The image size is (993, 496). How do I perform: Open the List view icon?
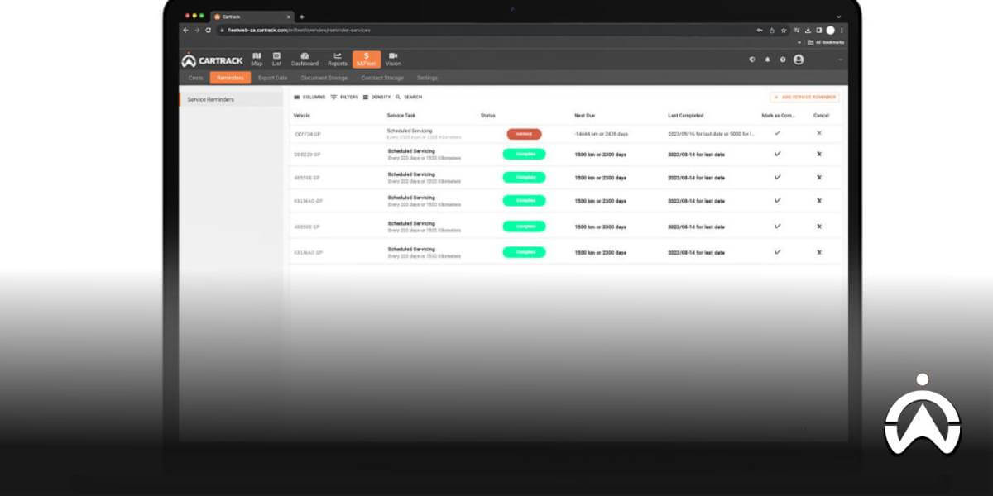pos(276,60)
